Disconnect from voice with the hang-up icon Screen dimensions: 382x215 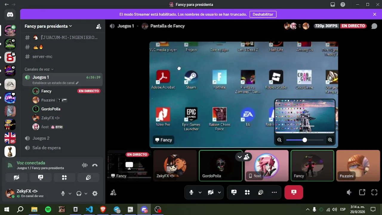[x=95, y=165]
